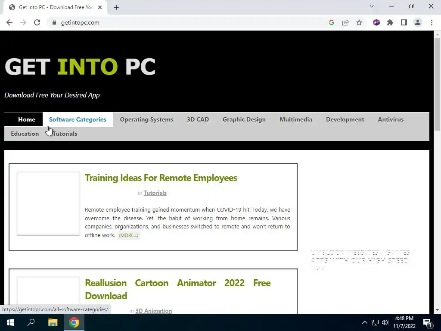Reload the page with the refresh icon
The height and width of the screenshot is (331, 441).
click(37, 22)
